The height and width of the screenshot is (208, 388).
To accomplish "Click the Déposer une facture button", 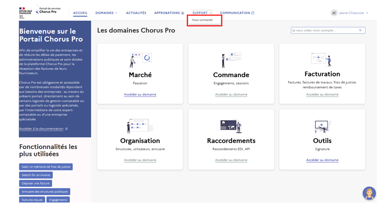I will [x=35, y=183].
